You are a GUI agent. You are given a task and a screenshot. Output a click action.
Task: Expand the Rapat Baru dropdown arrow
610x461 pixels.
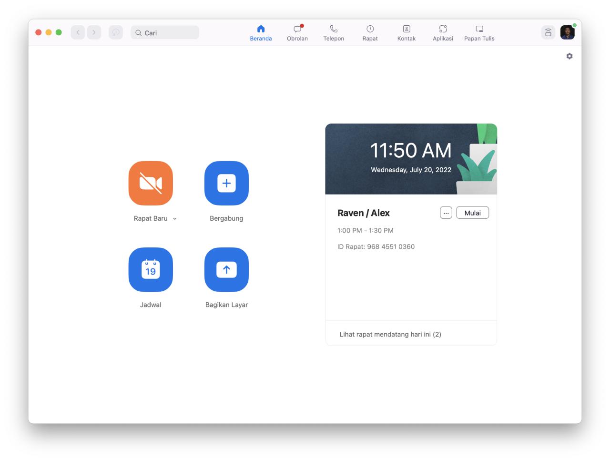tap(175, 219)
